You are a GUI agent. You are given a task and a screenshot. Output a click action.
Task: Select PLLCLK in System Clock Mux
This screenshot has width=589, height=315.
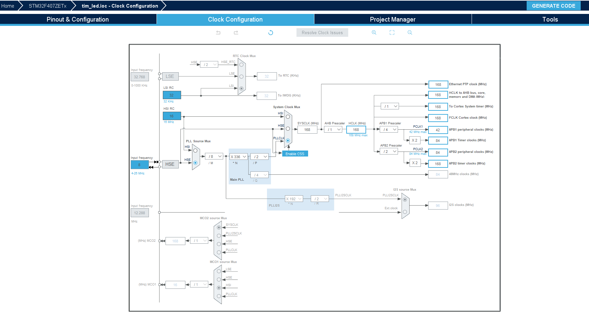pyautogui.click(x=288, y=141)
